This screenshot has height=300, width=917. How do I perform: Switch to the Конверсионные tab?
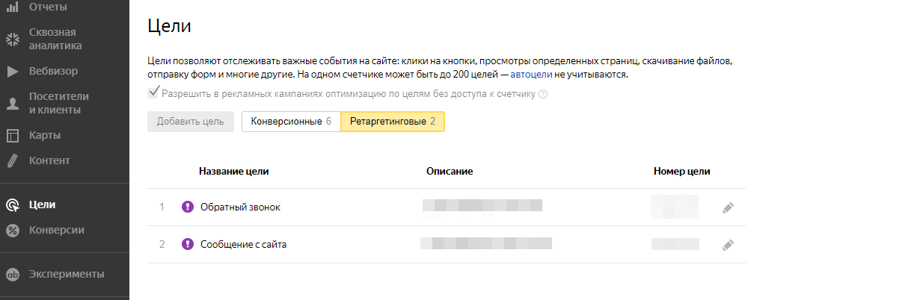click(x=291, y=122)
